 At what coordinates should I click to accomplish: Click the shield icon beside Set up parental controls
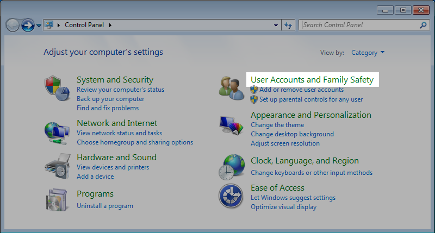click(254, 99)
